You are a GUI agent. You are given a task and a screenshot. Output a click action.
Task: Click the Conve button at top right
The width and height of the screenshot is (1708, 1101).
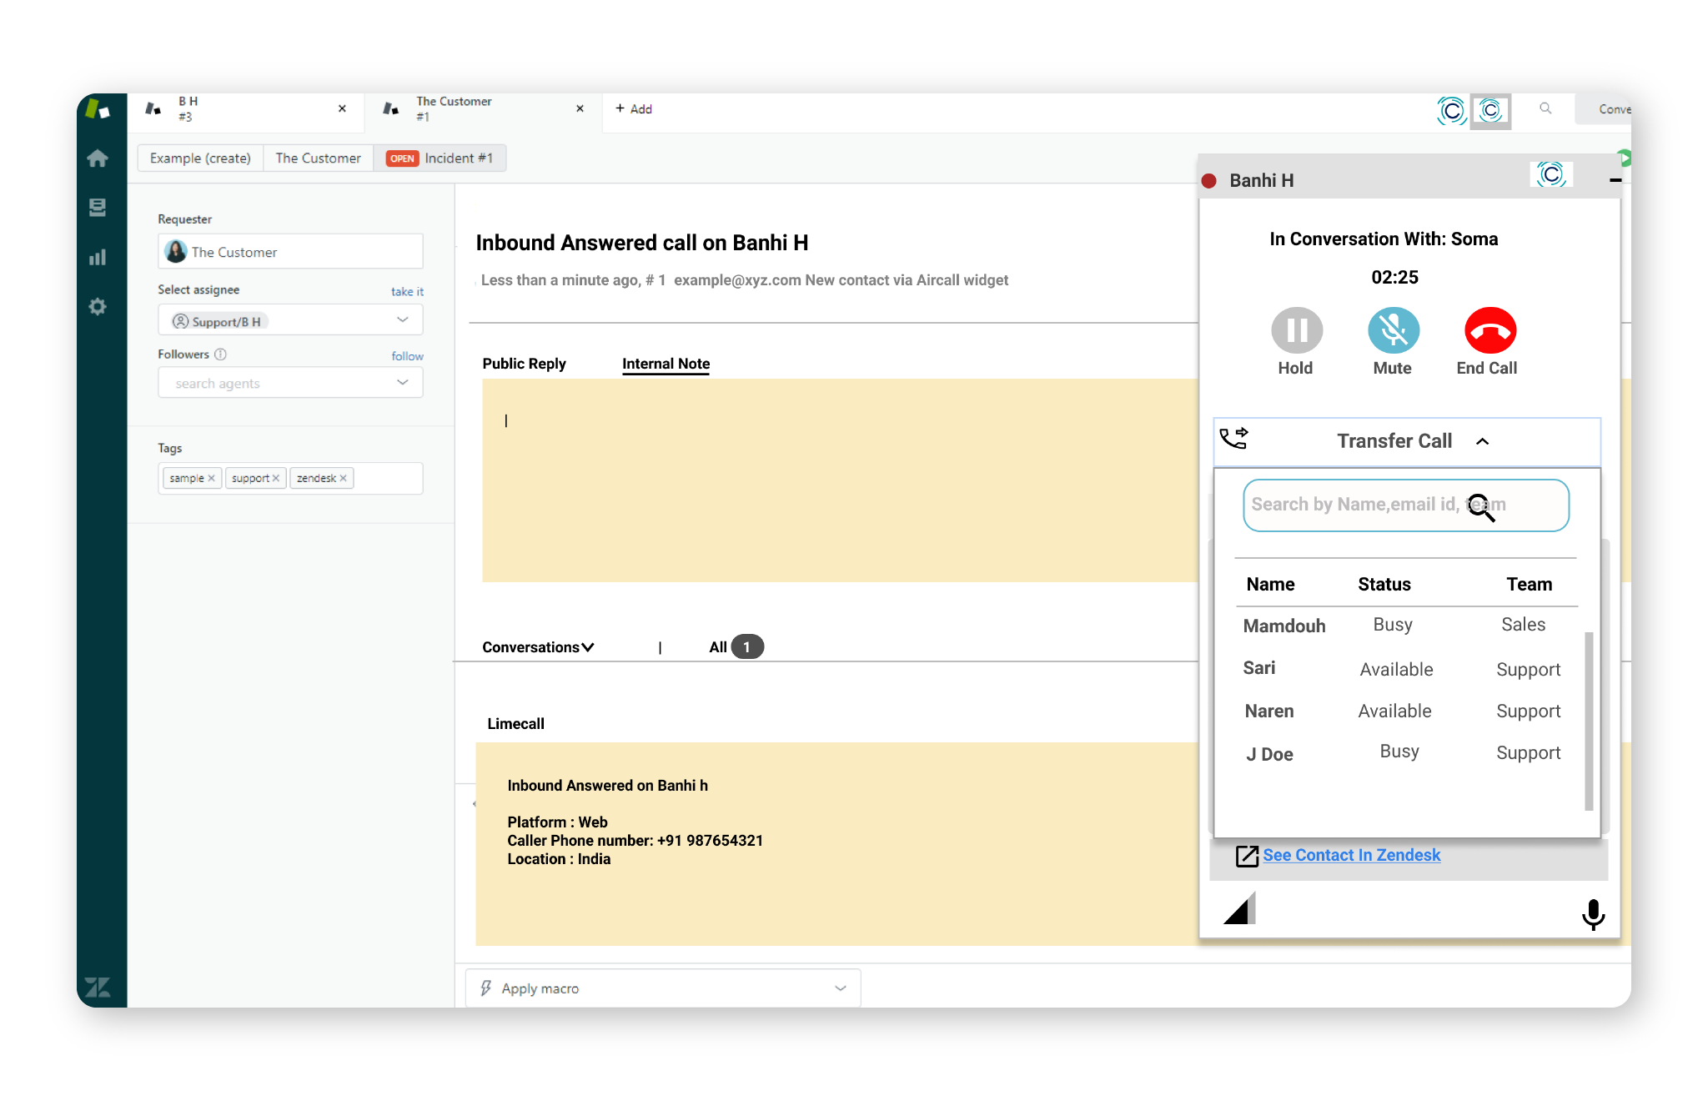coord(1604,109)
